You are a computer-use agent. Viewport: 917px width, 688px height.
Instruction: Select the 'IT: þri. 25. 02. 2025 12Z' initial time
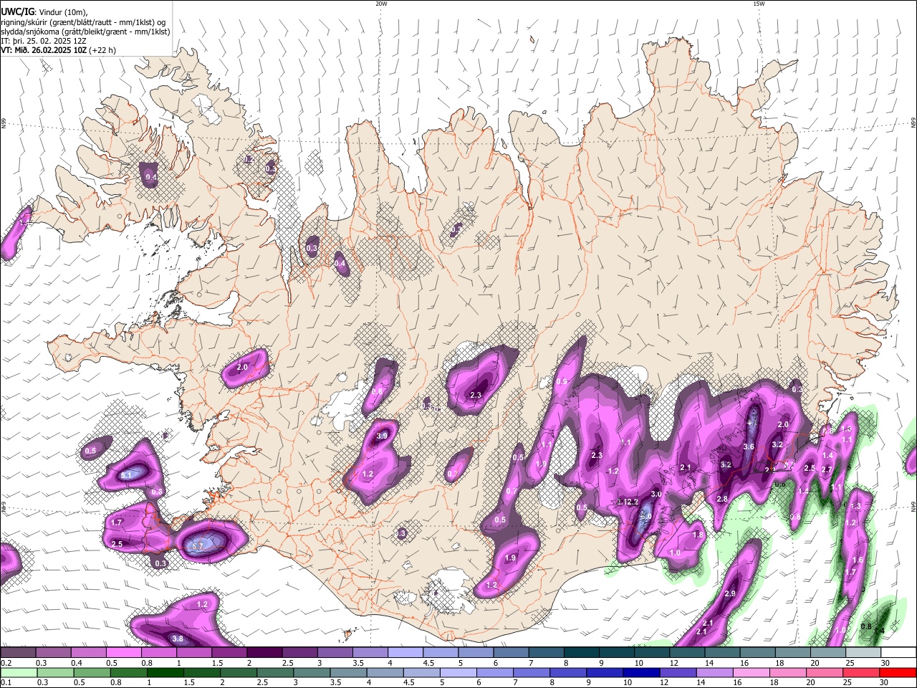[43, 41]
